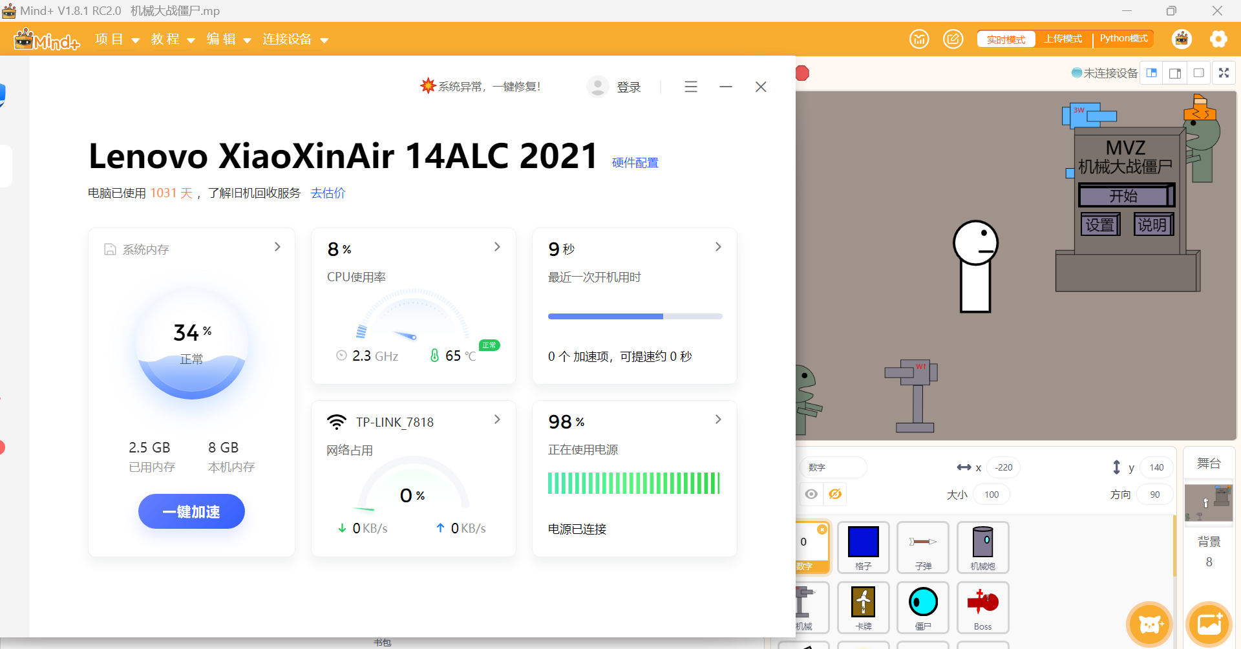Show the sprite with eye icon
The width and height of the screenshot is (1241, 649).
[x=811, y=495]
